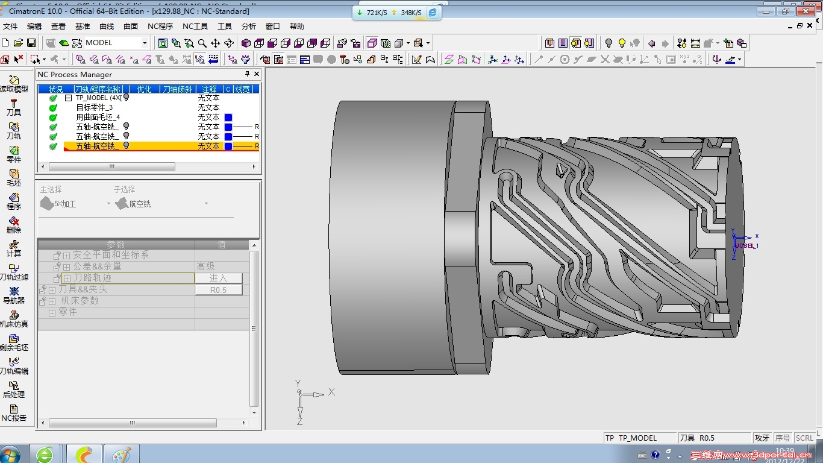Open the NC程序 menu

160,27
